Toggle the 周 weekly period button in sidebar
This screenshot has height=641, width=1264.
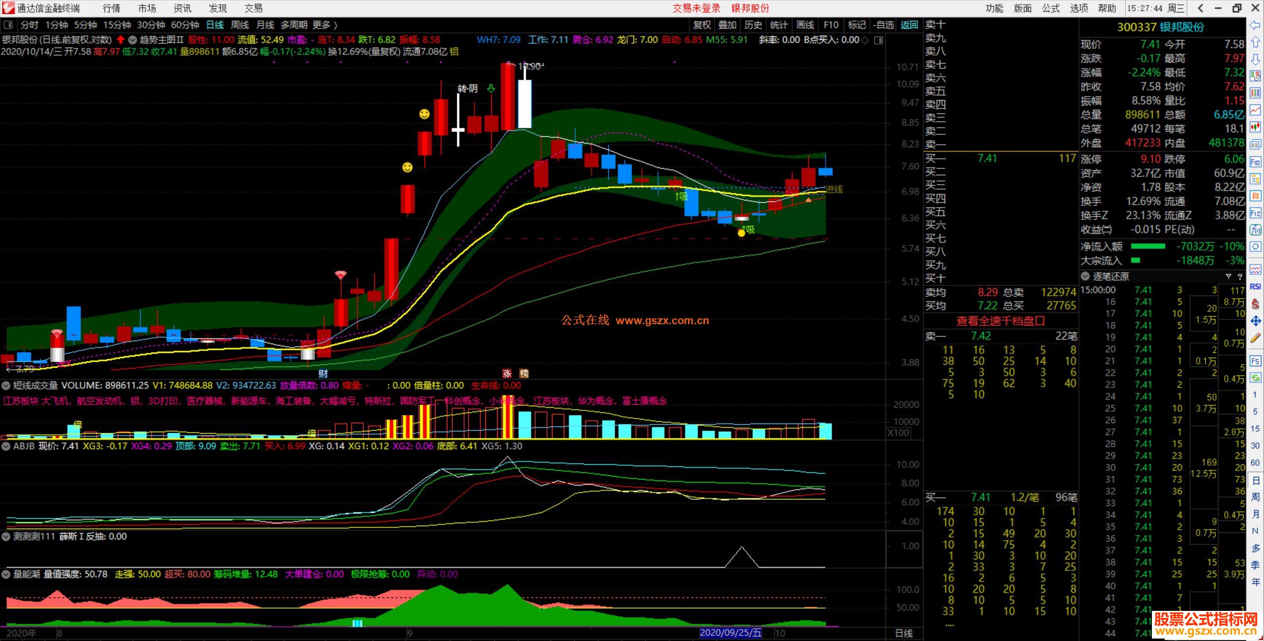tap(1255, 497)
